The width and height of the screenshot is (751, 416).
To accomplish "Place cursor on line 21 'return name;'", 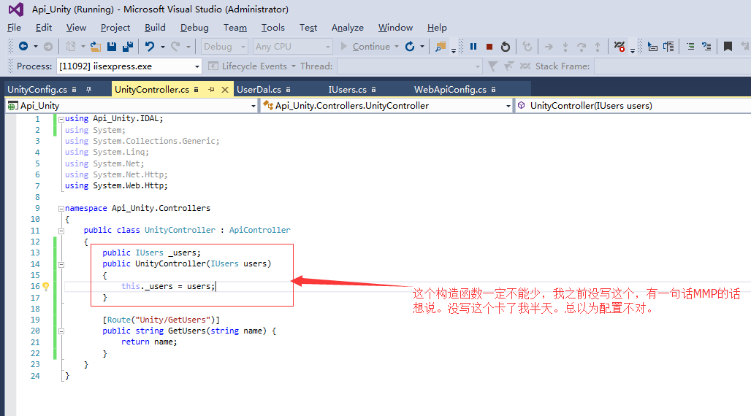I will click(149, 342).
